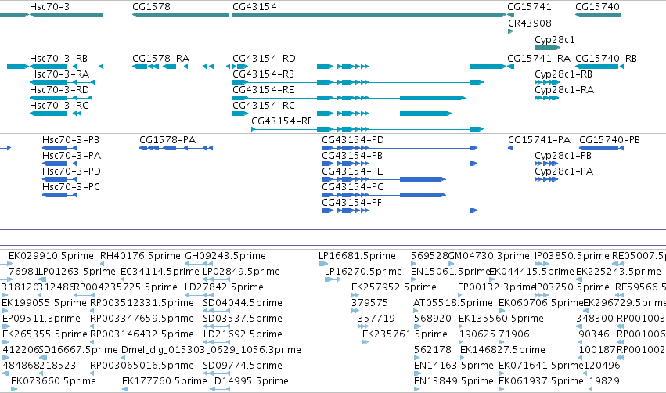The height and width of the screenshot is (393, 666).
Task: Click EST IP03850.5prime
Action: [572, 256]
